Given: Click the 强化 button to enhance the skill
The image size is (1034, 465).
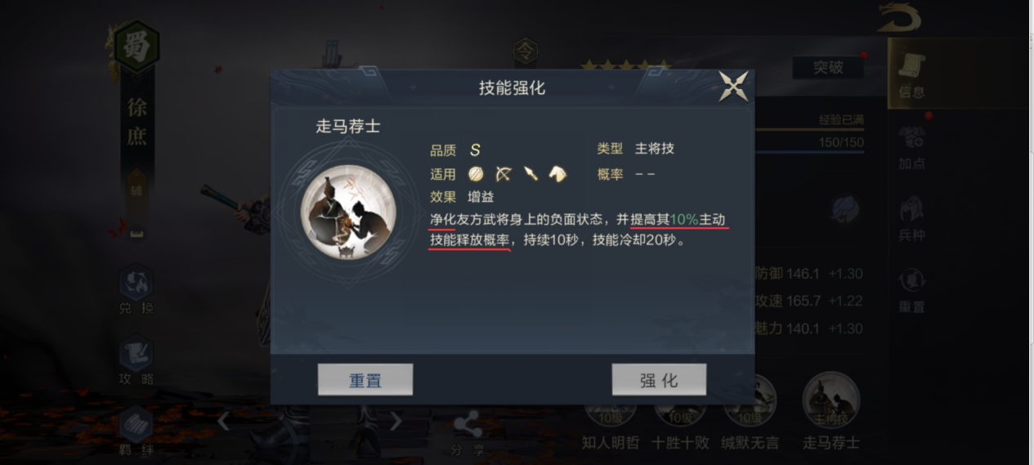Looking at the screenshot, I should point(659,380).
